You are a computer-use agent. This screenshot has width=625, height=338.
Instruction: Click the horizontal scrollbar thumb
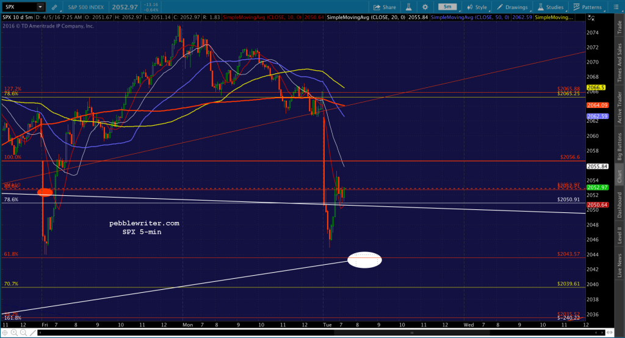[412, 333]
